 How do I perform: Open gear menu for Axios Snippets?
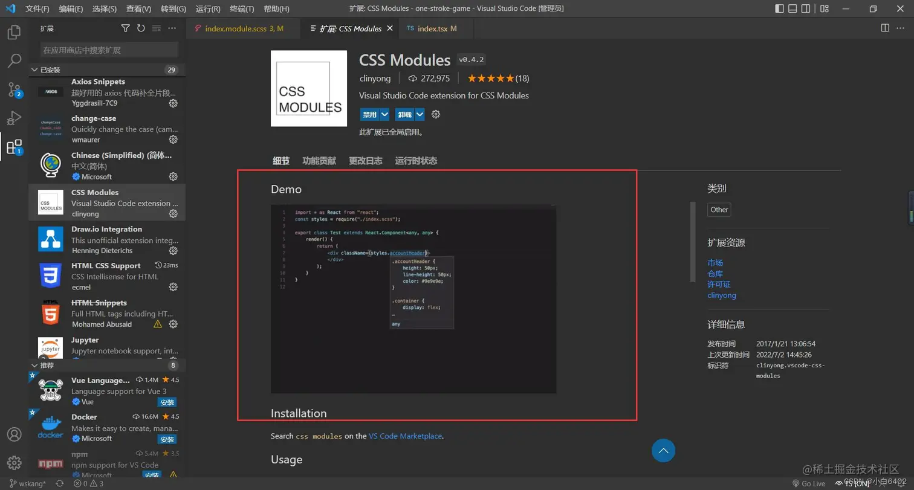click(x=173, y=103)
